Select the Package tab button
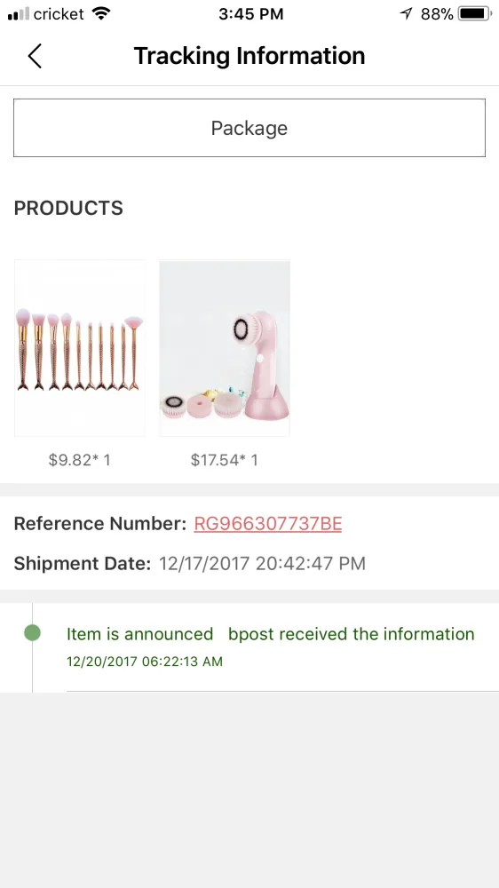 point(249,128)
